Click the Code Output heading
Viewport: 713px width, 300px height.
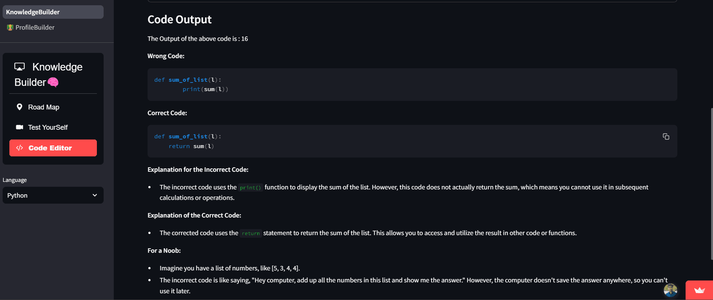pos(179,19)
